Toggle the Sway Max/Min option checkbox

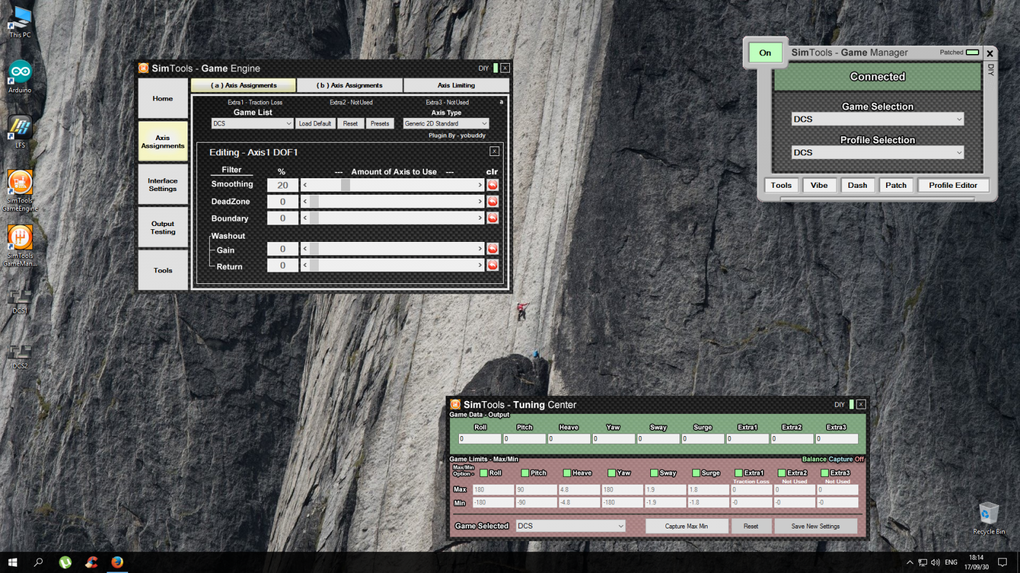(654, 473)
